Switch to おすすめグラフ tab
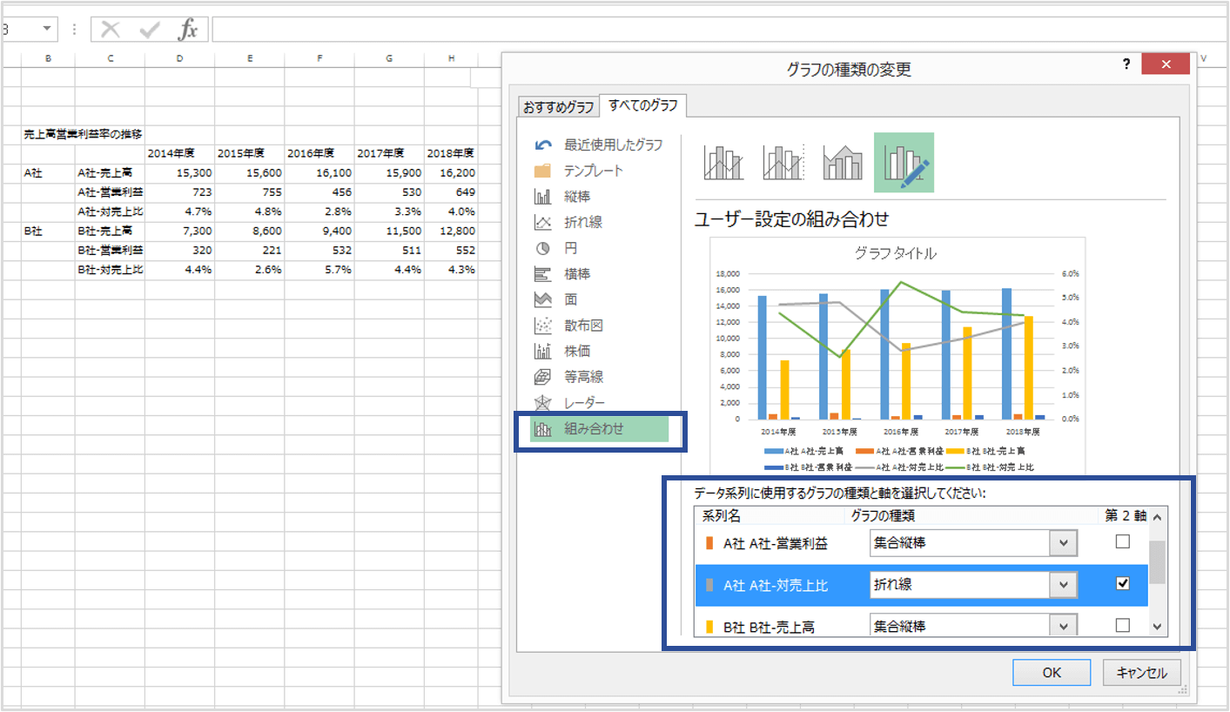 [558, 107]
